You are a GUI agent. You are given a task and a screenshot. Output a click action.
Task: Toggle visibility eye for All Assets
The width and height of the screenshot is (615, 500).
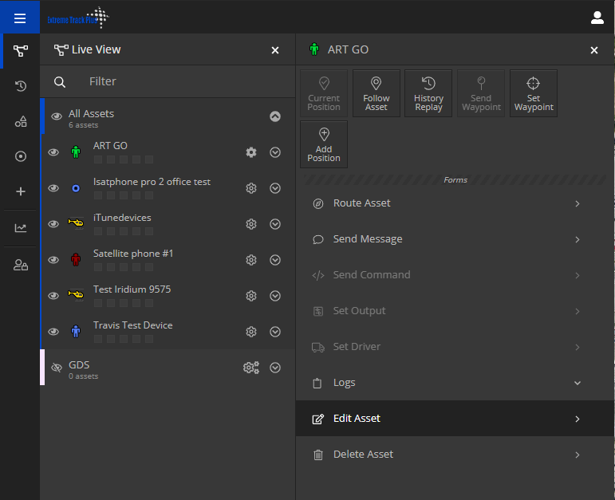57,116
